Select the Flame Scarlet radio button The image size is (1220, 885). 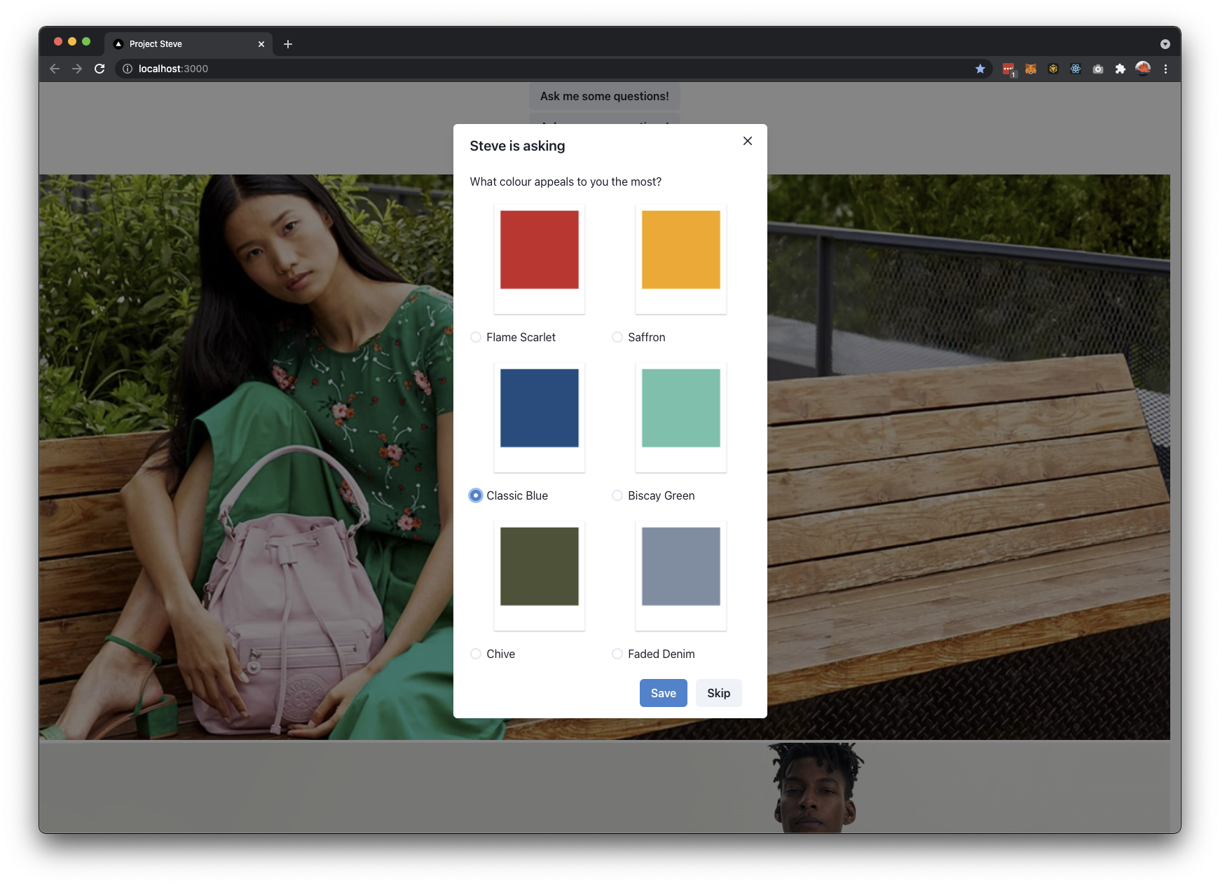(476, 337)
